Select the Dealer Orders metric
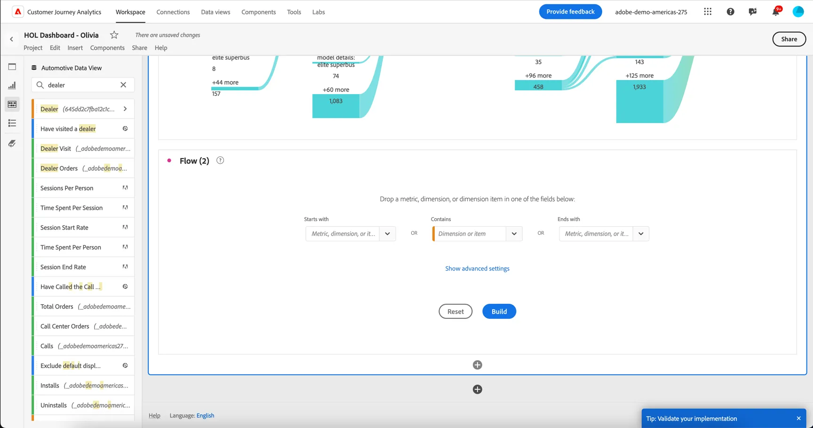813x428 pixels. 83,168
